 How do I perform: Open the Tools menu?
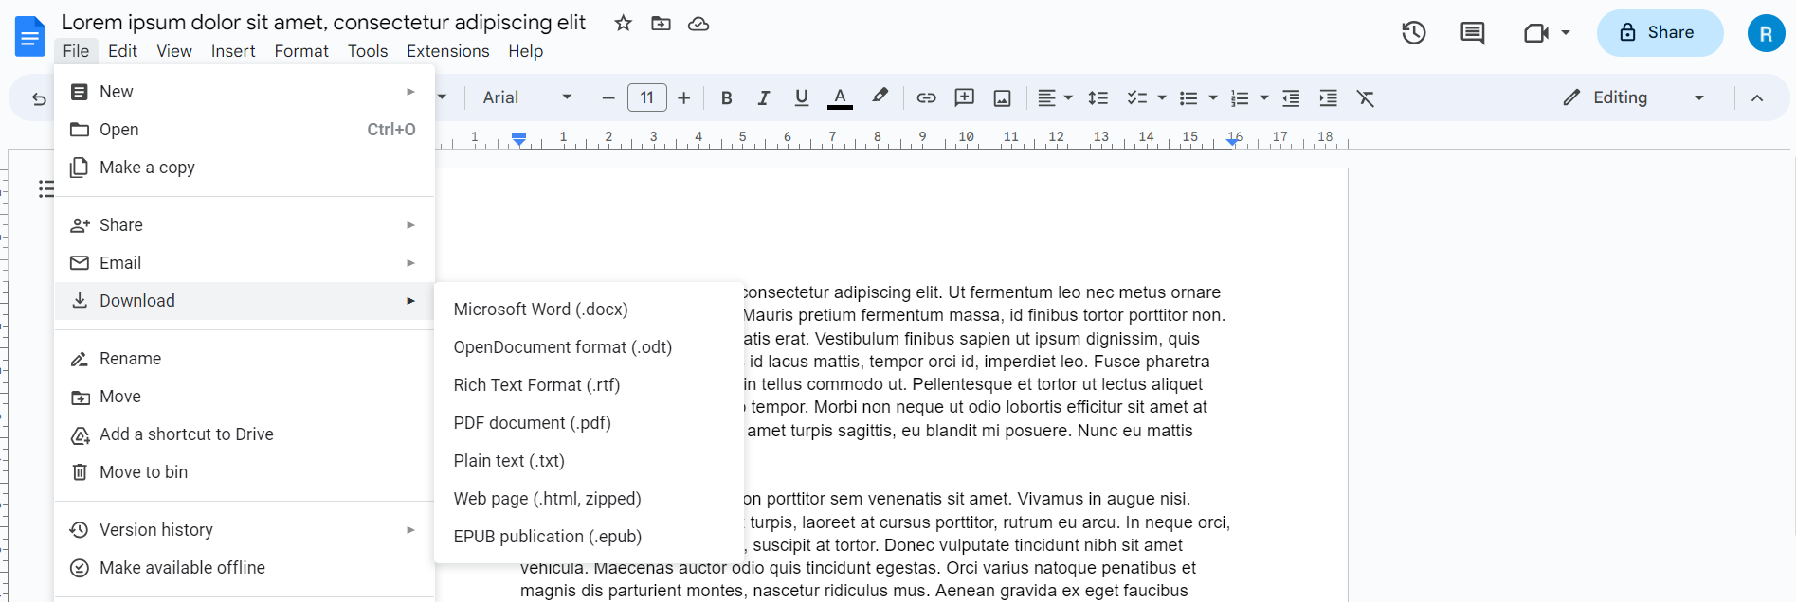[x=368, y=51]
